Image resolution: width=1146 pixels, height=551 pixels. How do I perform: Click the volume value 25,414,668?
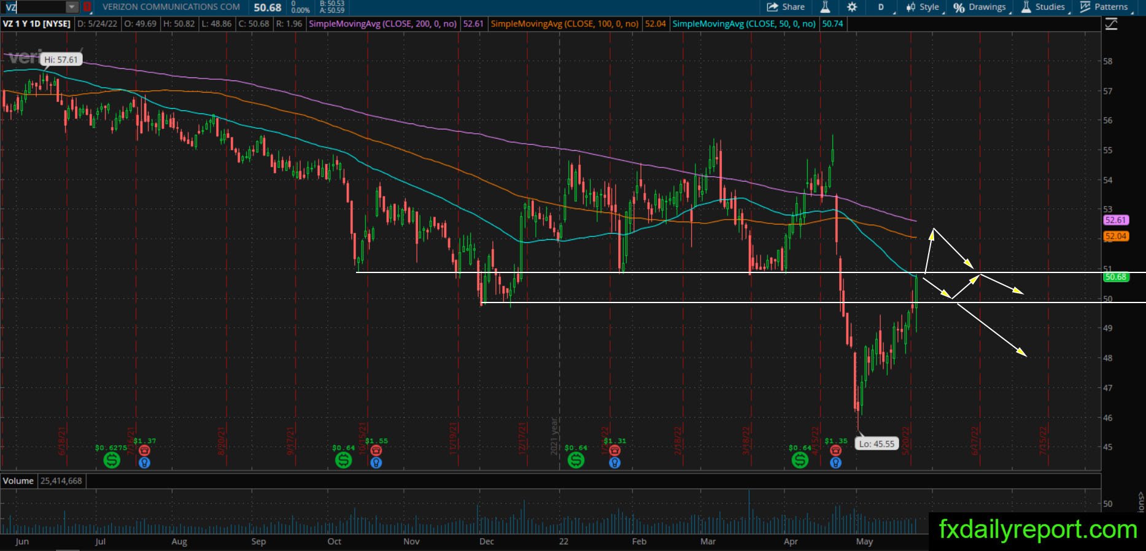61,481
